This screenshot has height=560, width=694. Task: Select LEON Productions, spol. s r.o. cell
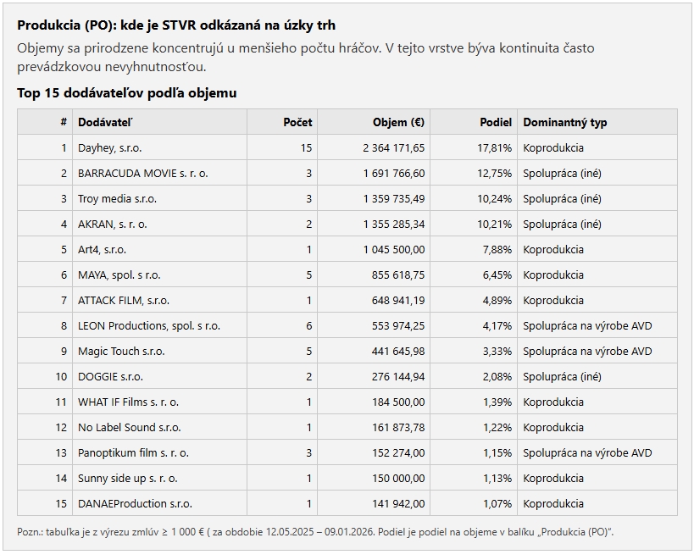(149, 325)
